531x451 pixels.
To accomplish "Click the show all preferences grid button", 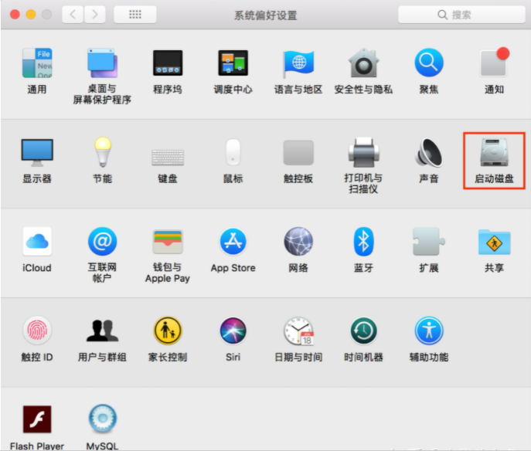I will pyautogui.click(x=134, y=15).
